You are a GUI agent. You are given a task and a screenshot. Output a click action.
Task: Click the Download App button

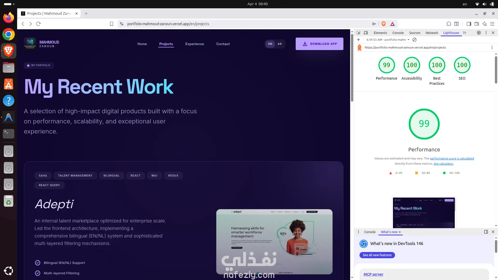point(320,44)
